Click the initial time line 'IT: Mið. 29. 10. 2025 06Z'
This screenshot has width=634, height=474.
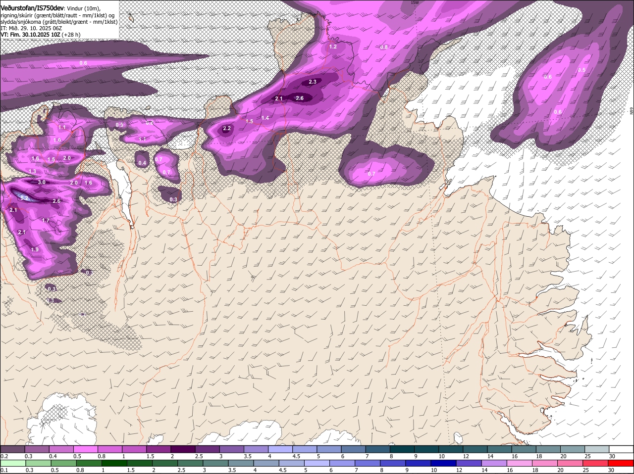[x=31, y=28]
